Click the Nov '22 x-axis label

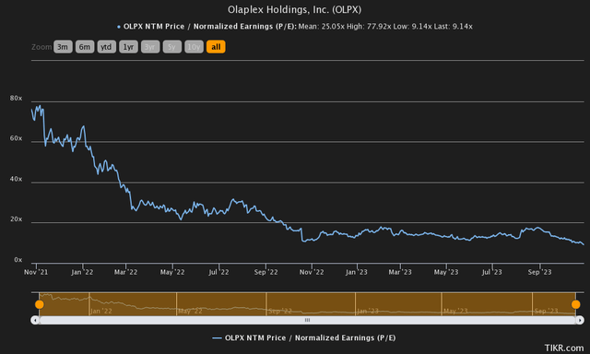tap(312, 272)
